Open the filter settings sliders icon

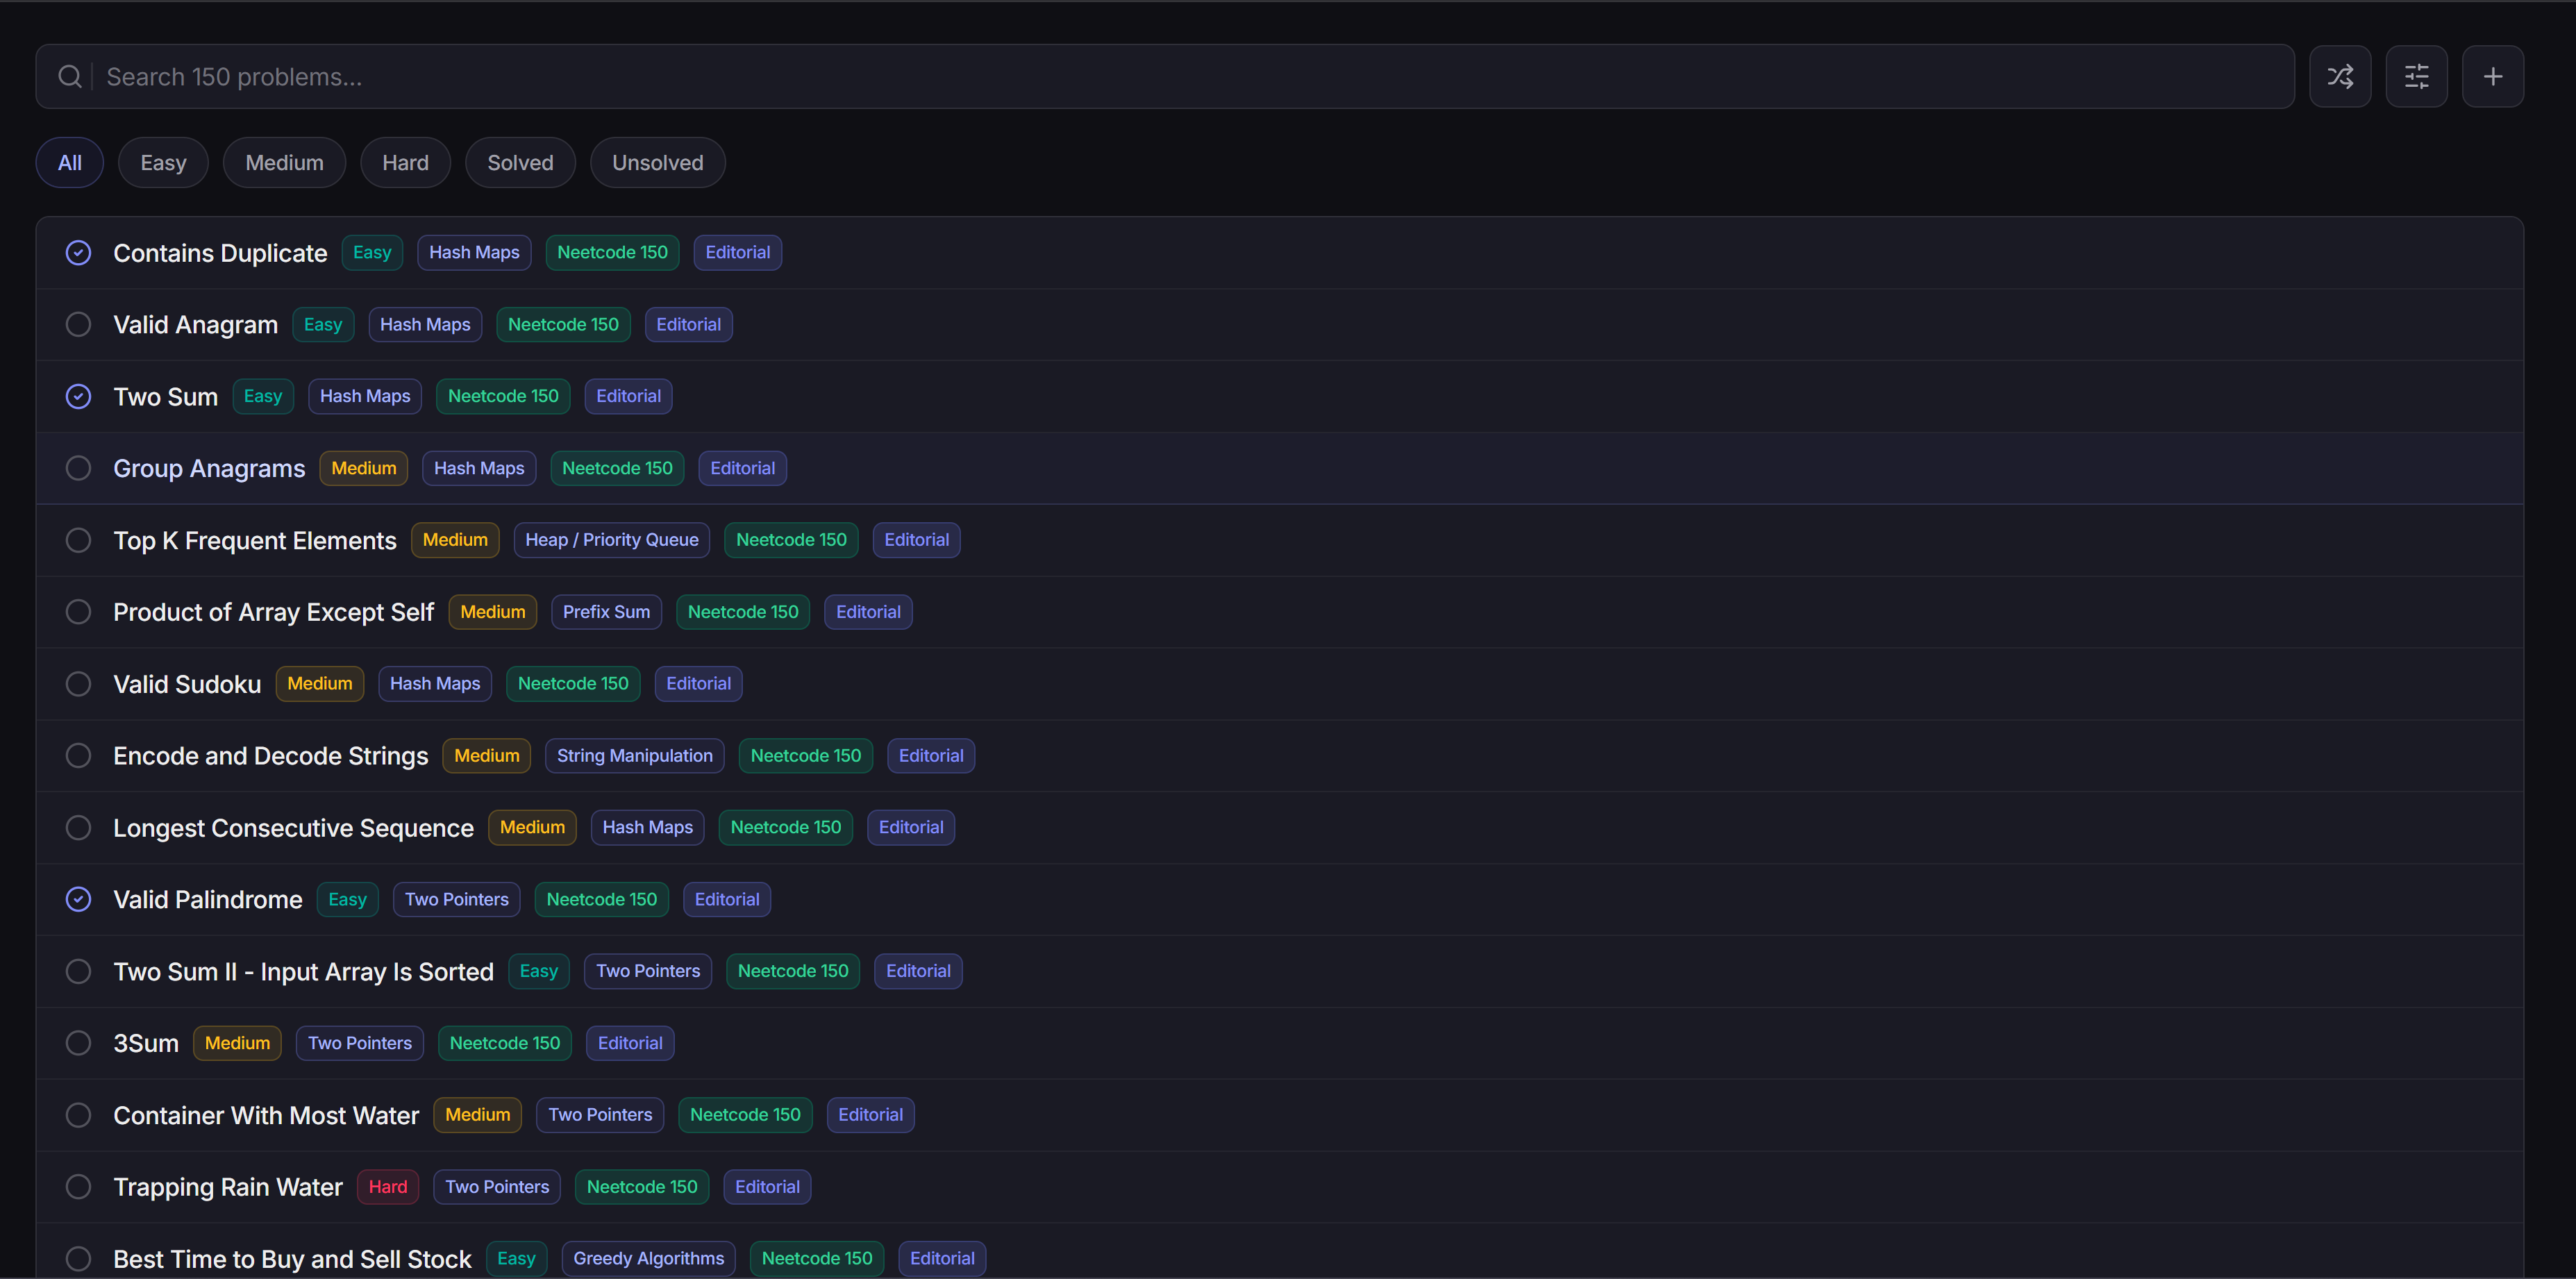(2416, 76)
